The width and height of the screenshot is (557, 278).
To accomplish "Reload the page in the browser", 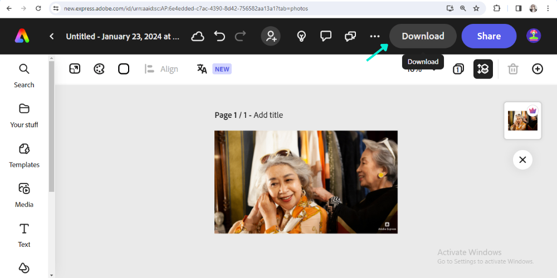I will 38,8.
